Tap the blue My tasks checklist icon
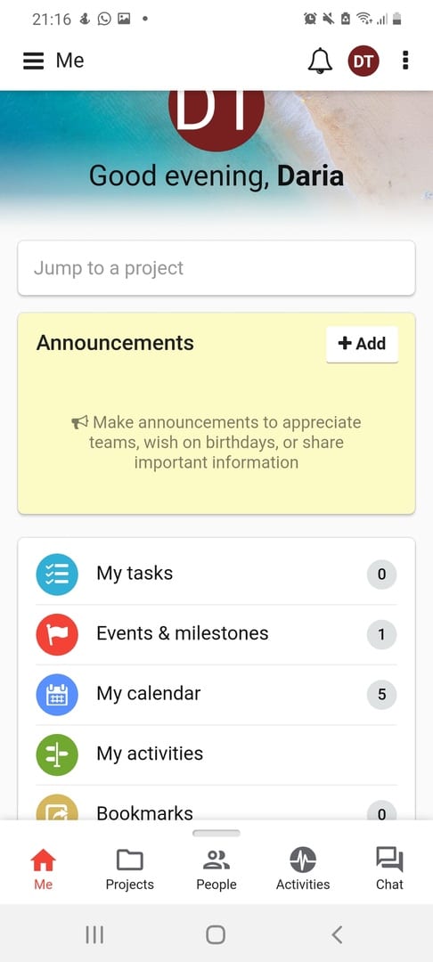 (57, 575)
